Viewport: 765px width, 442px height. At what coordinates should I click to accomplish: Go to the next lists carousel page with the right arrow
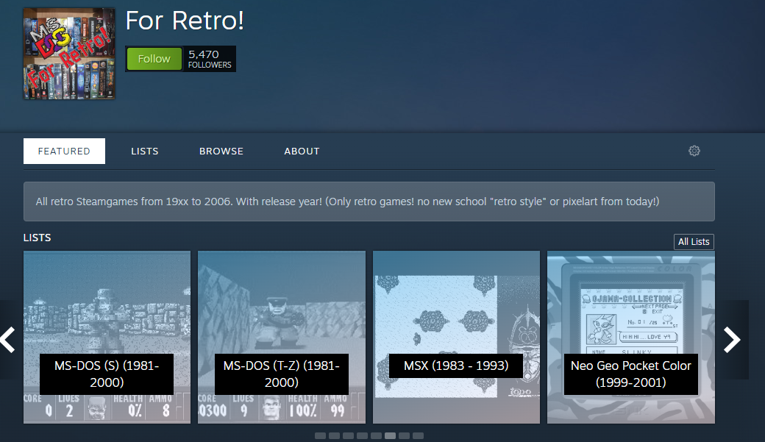(732, 340)
